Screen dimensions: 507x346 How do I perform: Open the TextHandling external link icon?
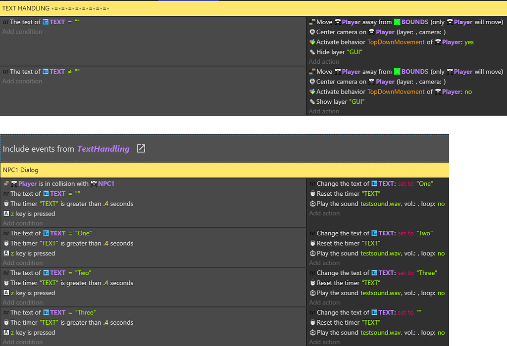coord(141,148)
